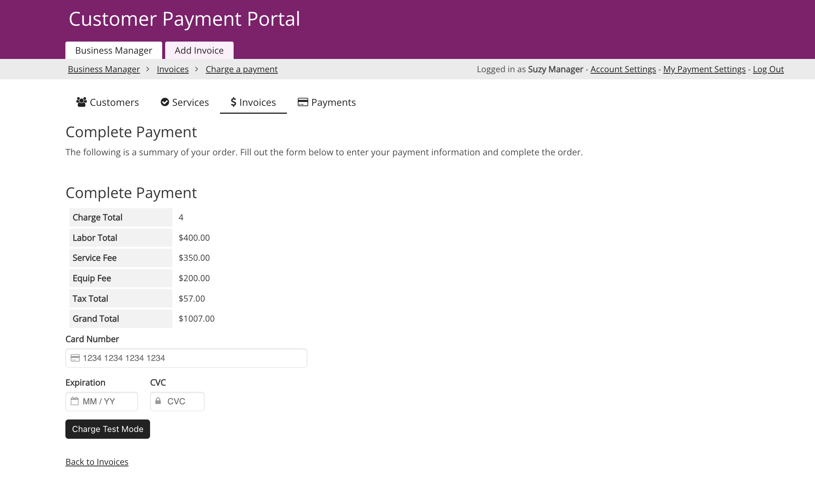Focus the Card Number input field
This screenshot has height=486, width=815.
[x=186, y=358]
